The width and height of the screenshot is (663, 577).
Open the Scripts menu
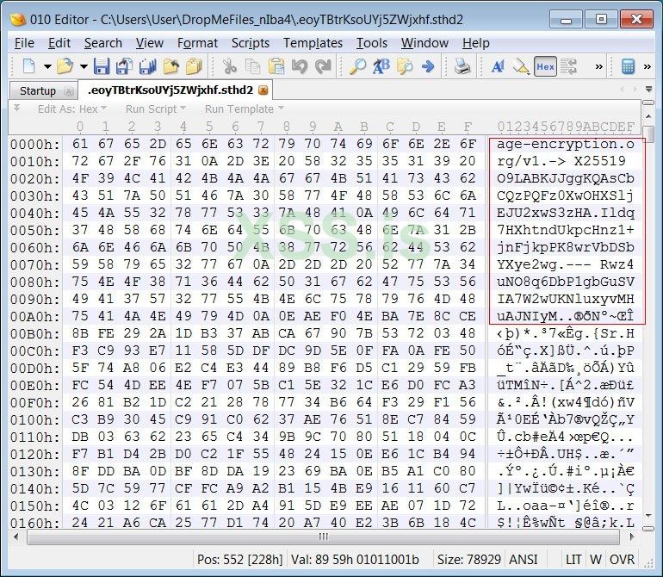click(251, 43)
